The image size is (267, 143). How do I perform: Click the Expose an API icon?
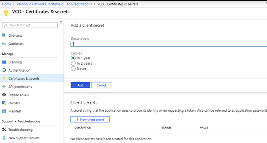pos(4,95)
